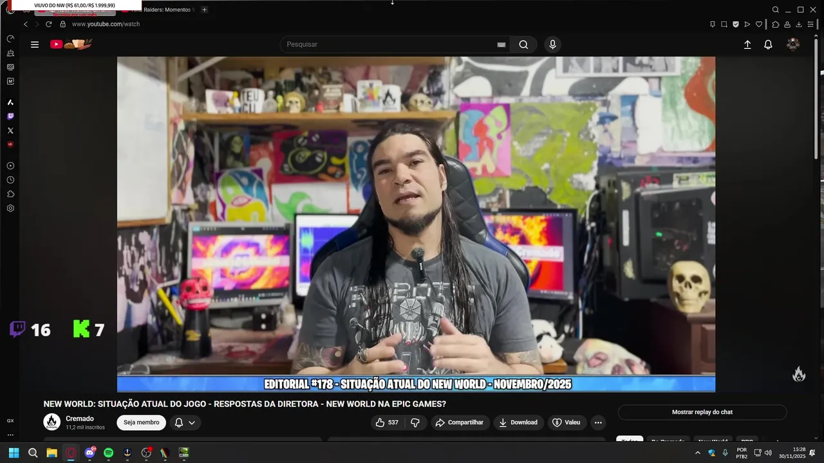Go to YouTube home via the logo
This screenshot has height=463, width=824.
[71, 44]
